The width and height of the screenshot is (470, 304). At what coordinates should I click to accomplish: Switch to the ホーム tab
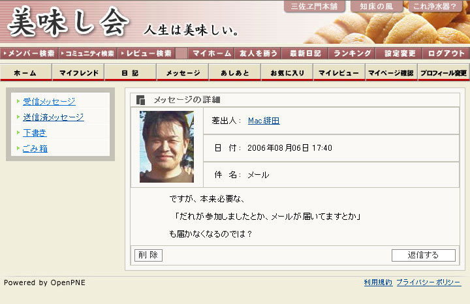pyautogui.click(x=26, y=72)
